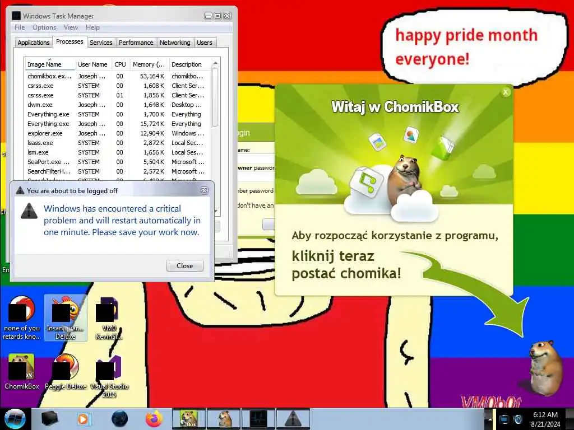Screen dimensions: 574x430
Task: Show hidden system tray icons
Action: [489, 419]
